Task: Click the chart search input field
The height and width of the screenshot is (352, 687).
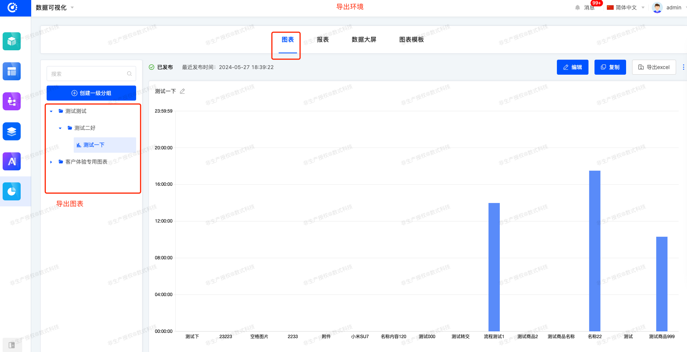Action: pyautogui.click(x=91, y=74)
